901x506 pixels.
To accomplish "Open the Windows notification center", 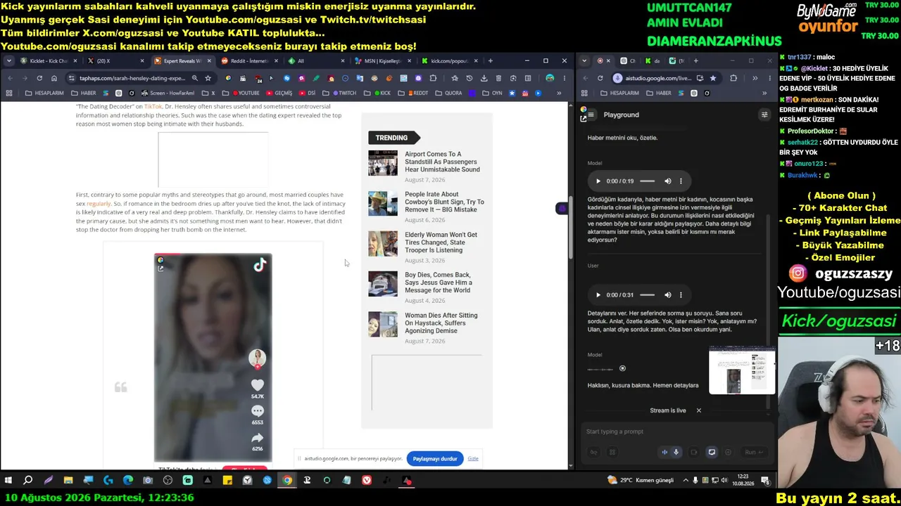I will click(x=765, y=481).
